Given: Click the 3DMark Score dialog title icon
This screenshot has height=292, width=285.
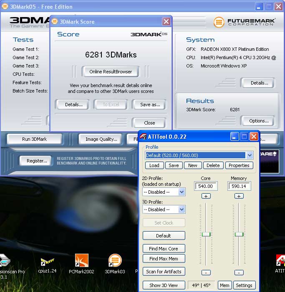Looking at the screenshot, I should [x=55, y=21].
